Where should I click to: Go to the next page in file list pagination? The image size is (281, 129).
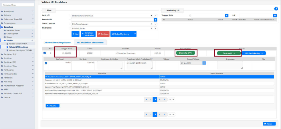click(x=159, y=99)
